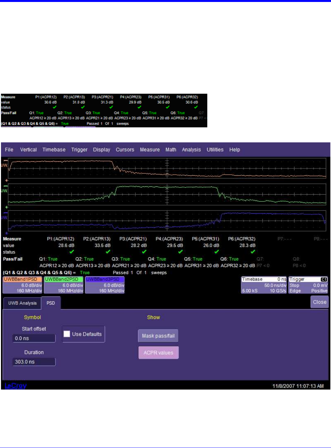
Task: Expand the Timebase menu
Action: pyautogui.click(x=54, y=150)
